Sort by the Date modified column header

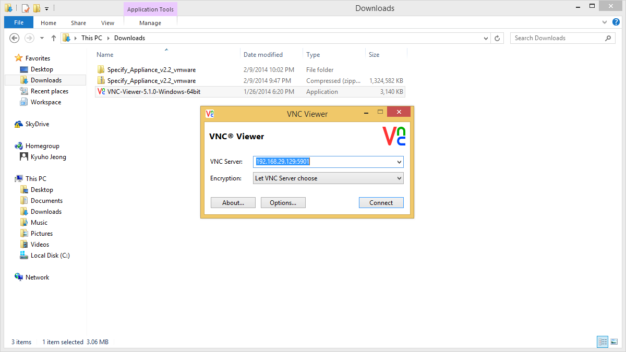263,55
